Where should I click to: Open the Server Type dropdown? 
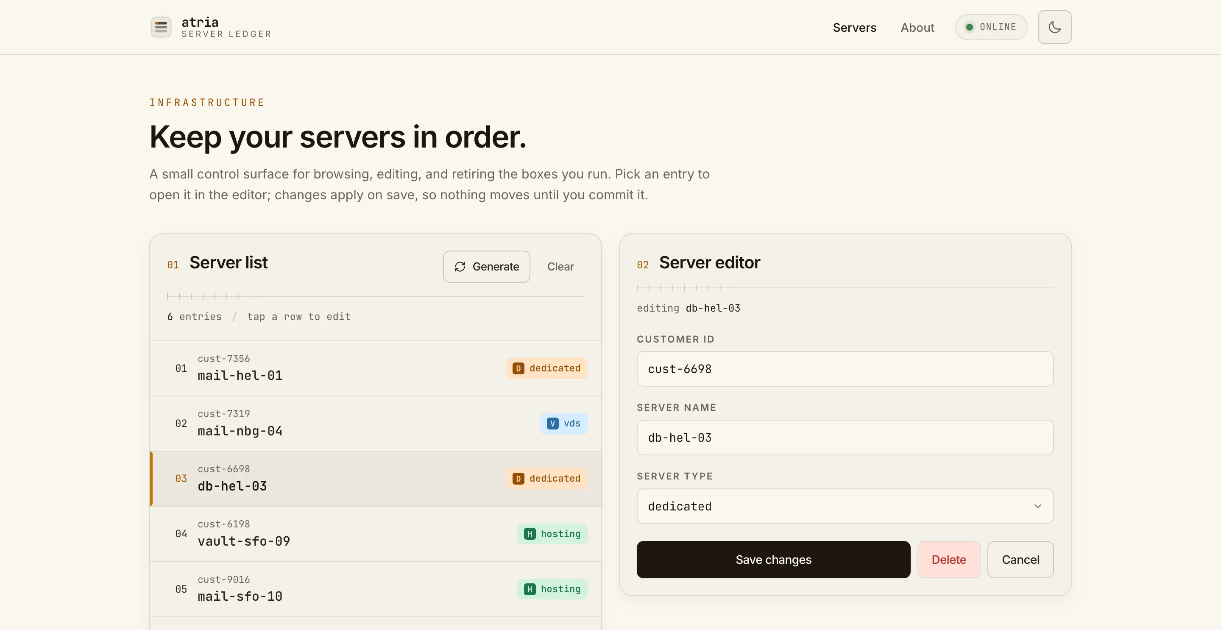coord(845,506)
